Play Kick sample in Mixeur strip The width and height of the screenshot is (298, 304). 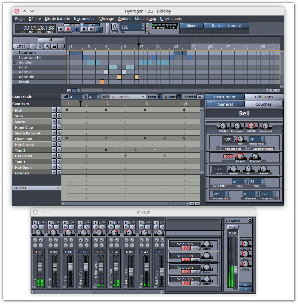click(x=35, y=223)
